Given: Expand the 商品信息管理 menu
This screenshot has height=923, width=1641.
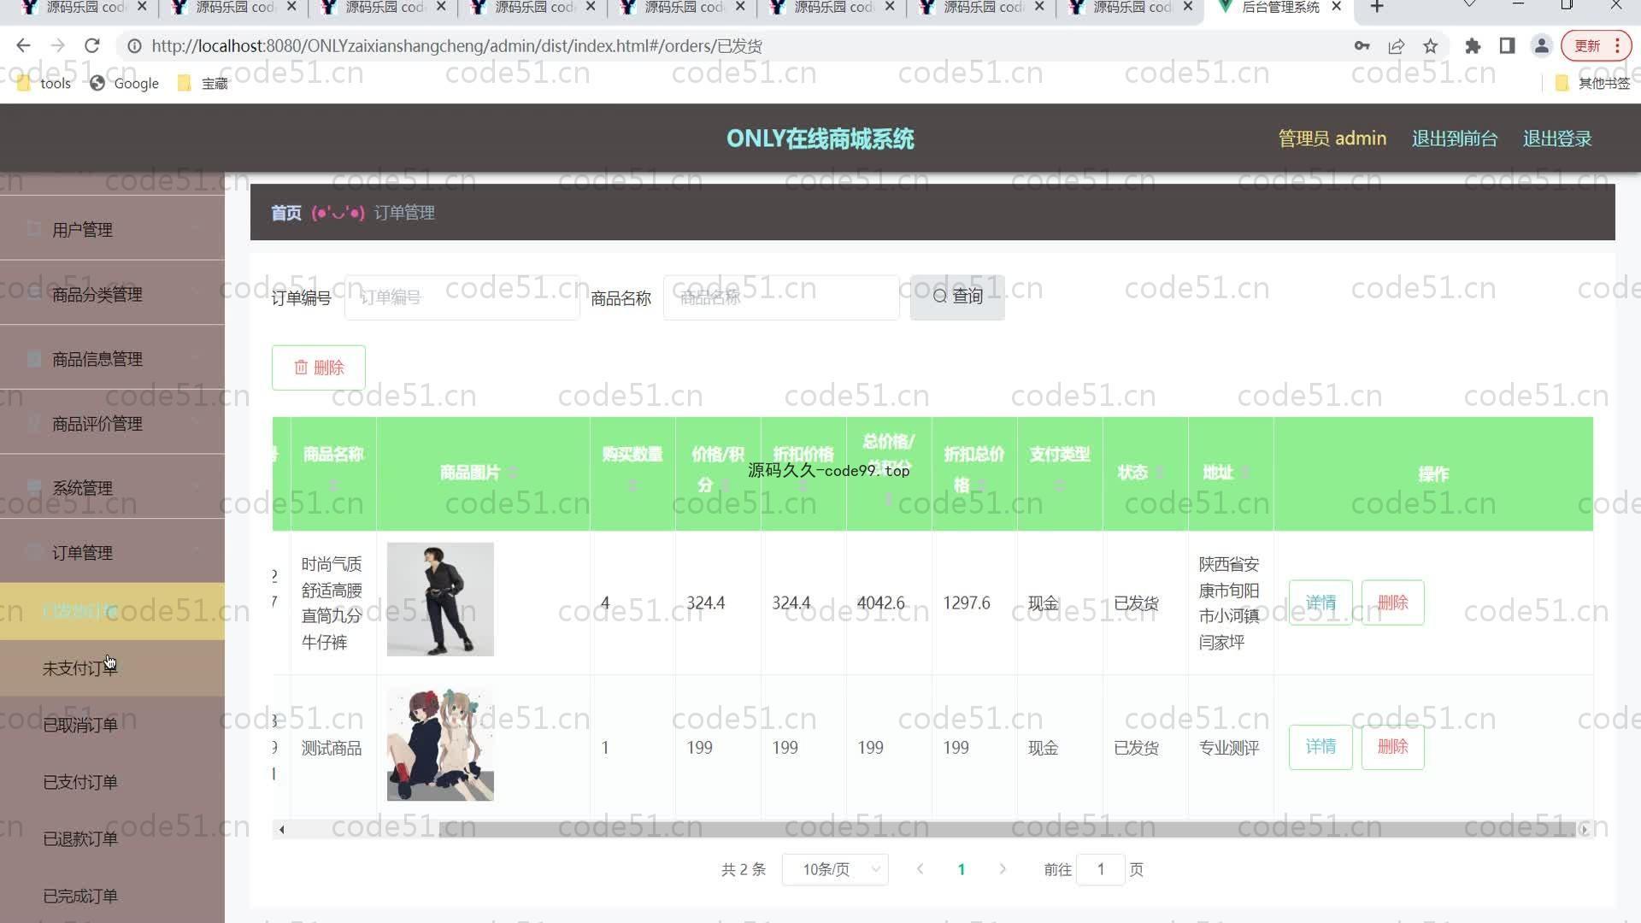Looking at the screenshot, I should point(112,359).
